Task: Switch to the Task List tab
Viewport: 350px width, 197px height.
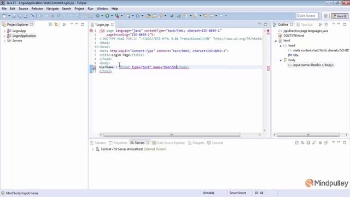Action: [305, 25]
